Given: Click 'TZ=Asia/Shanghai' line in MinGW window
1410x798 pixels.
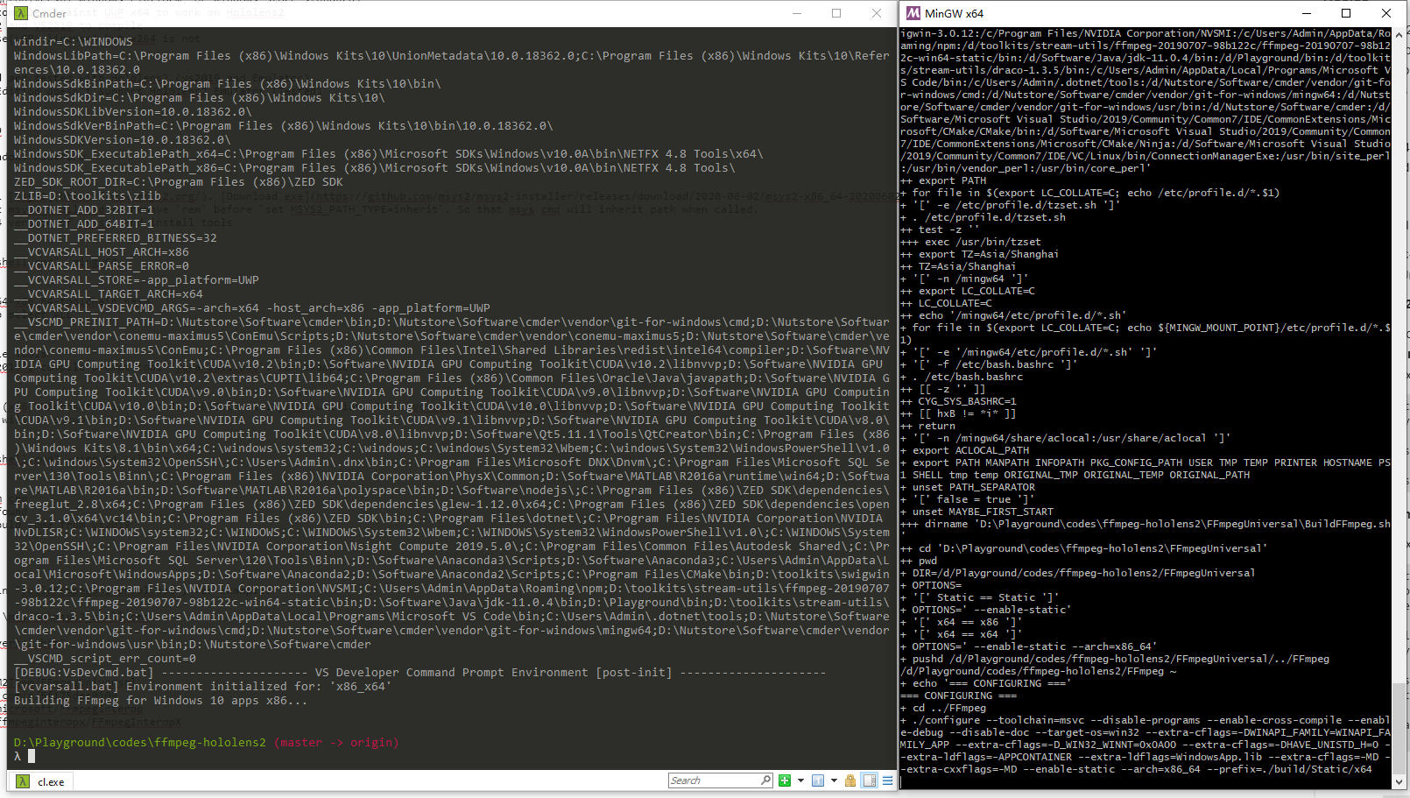Looking at the screenshot, I should (x=958, y=266).
